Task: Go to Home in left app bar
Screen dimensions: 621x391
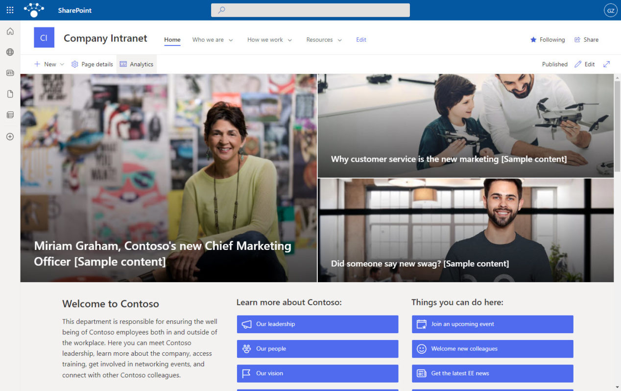Action: pyautogui.click(x=10, y=31)
